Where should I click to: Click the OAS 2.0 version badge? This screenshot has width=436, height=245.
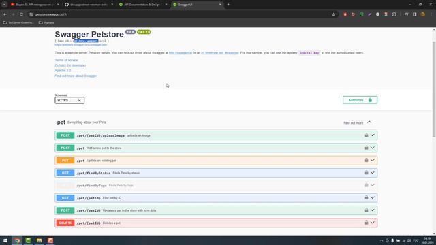click(x=144, y=32)
